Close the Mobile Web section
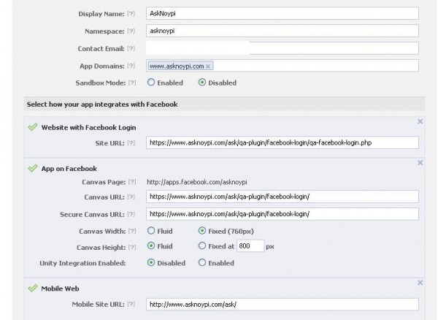Image resolution: width=438 pixels, height=320 pixels. (420, 283)
